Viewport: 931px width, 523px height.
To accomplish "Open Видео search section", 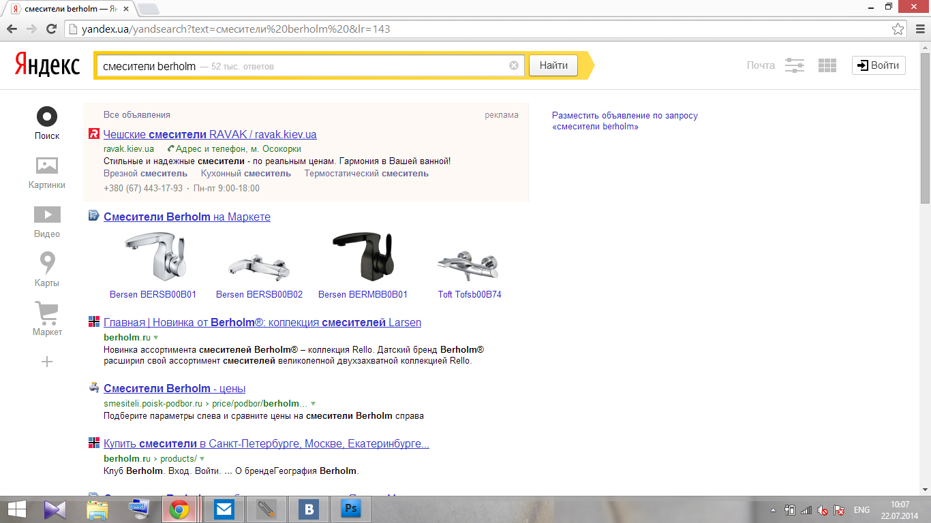I will (x=47, y=222).
